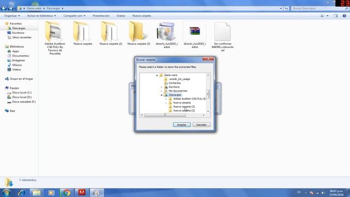Expand Mis documentos tree node in dialog
Screen dimensions: 350x197
click(162, 91)
